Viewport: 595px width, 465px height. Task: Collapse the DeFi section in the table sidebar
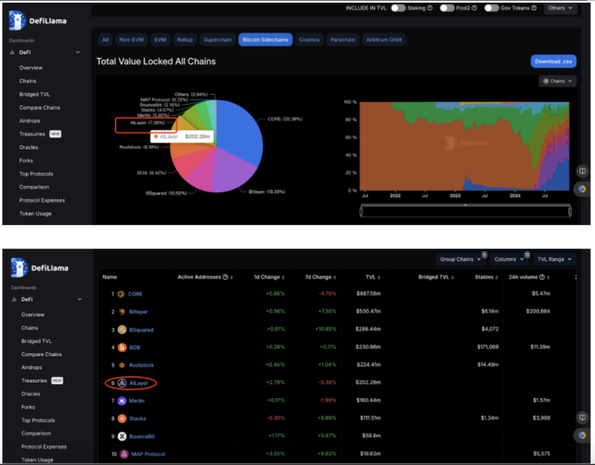click(x=80, y=299)
